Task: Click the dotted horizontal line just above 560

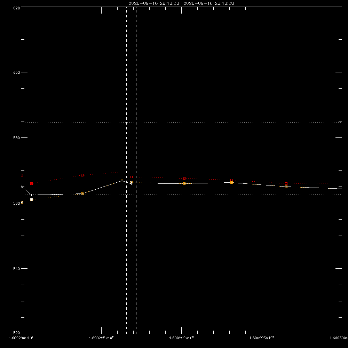Action: (x=181, y=195)
